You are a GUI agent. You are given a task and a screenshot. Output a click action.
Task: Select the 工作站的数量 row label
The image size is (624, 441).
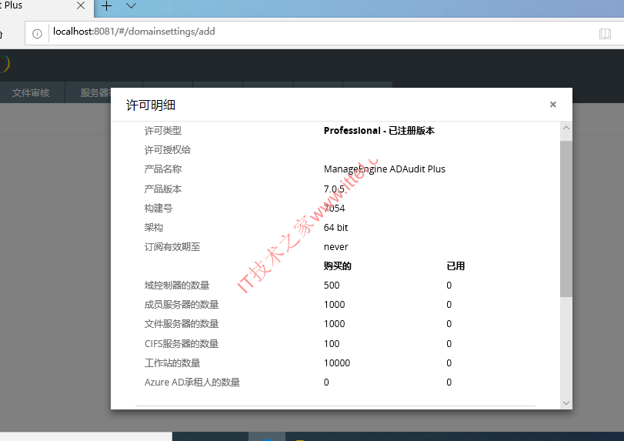[x=172, y=363]
